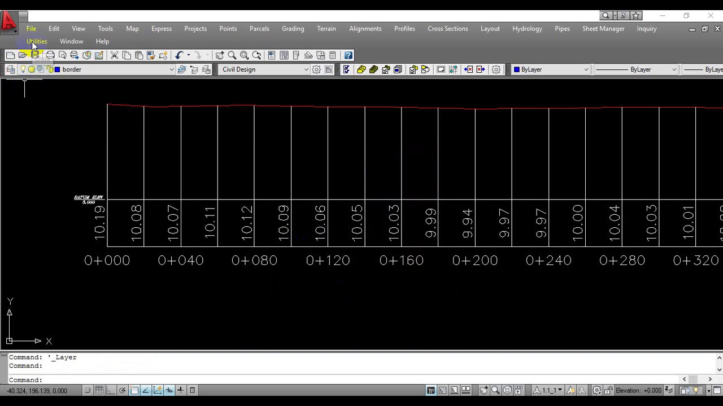Click the blue color swatch of border layer
723x406 pixels.
(x=57, y=69)
